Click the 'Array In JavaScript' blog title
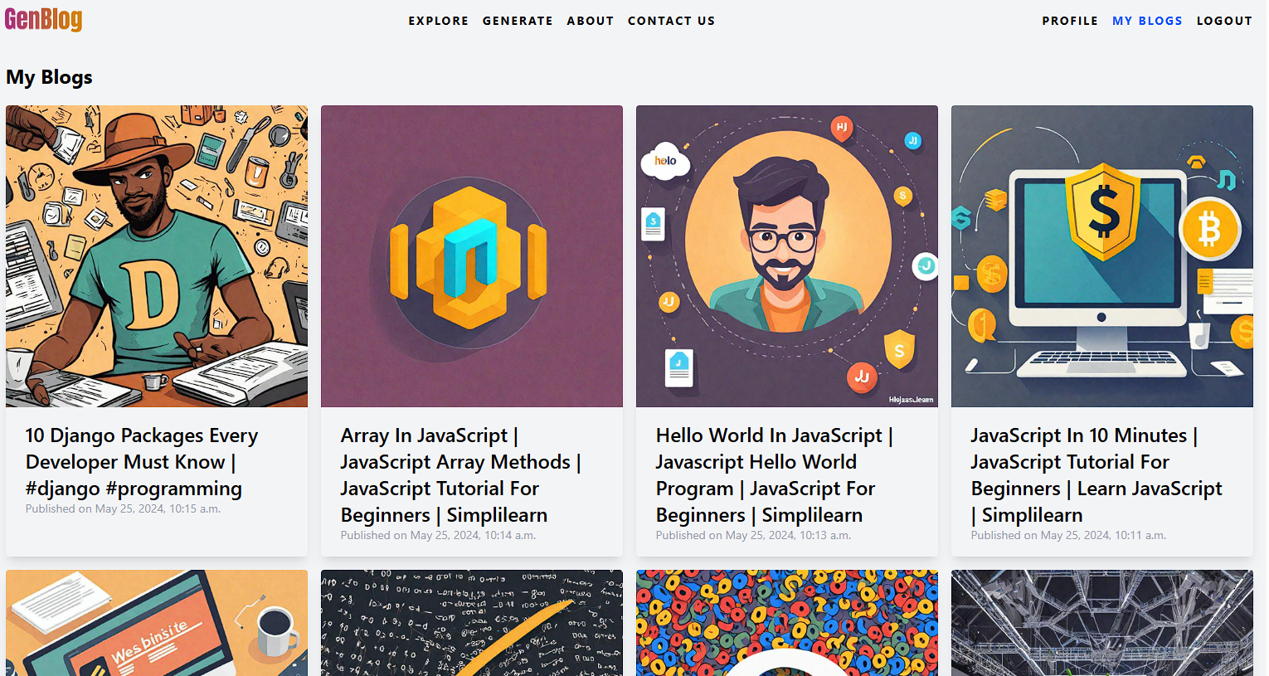This screenshot has height=676, width=1269. point(460,475)
